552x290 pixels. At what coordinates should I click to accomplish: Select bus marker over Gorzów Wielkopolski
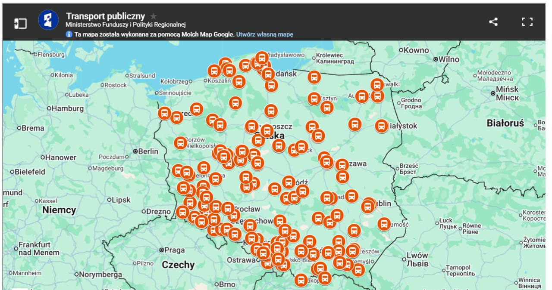pos(181,143)
